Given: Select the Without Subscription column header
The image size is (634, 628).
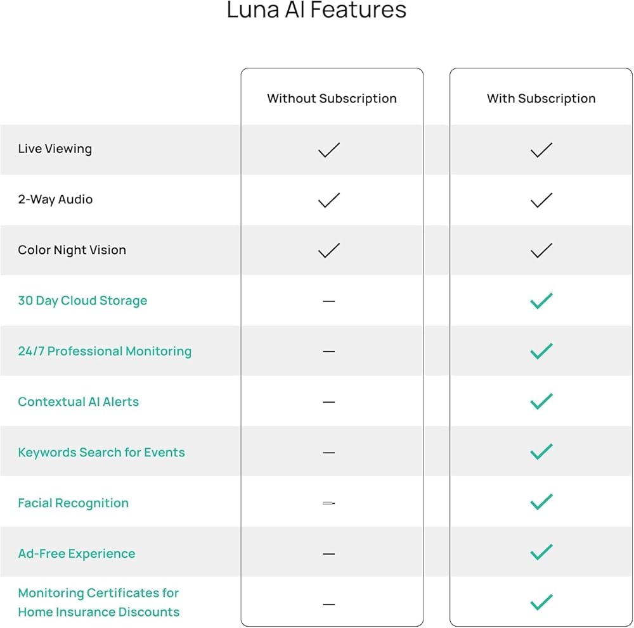Looking at the screenshot, I should [x=332, y=99].
